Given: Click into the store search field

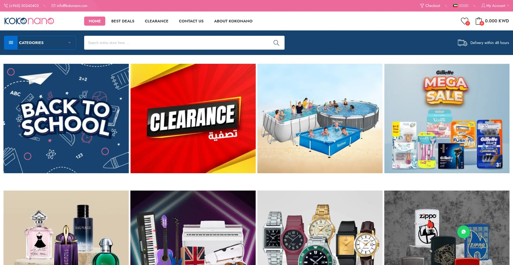Looking at the screenshot, I should tap(178, 43).
